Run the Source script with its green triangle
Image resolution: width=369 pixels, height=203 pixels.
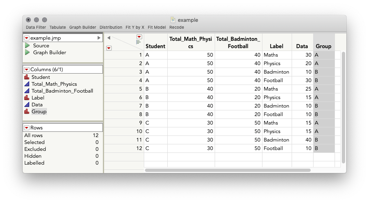coord(28,46)
